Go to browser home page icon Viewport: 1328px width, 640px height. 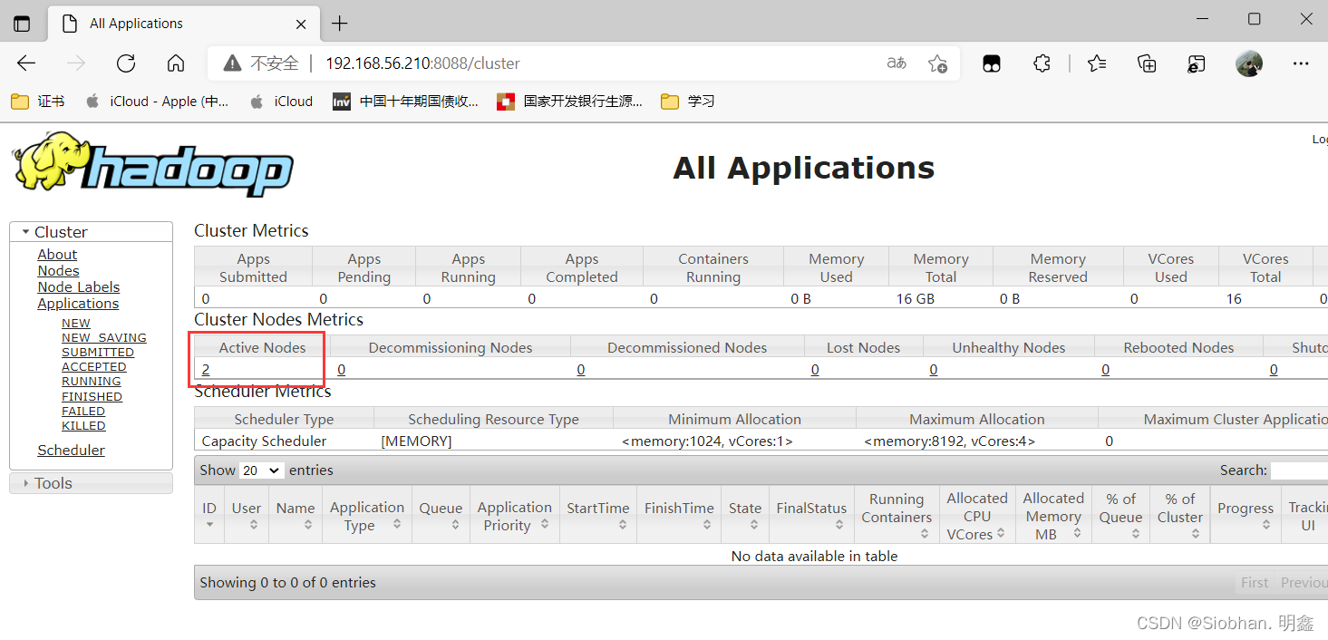(x=176, y=63)
